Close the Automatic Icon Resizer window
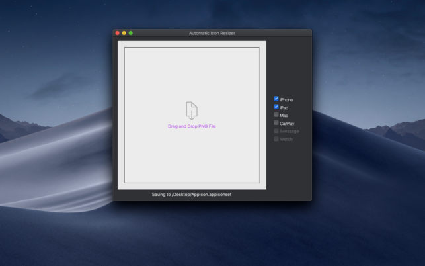 (118, 33)
